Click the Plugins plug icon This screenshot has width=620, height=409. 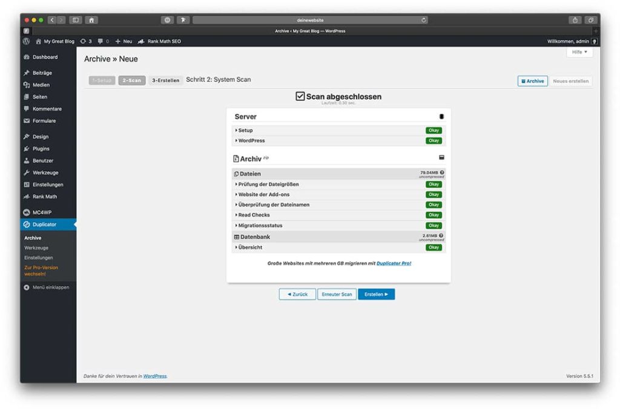tap(27, 149)
